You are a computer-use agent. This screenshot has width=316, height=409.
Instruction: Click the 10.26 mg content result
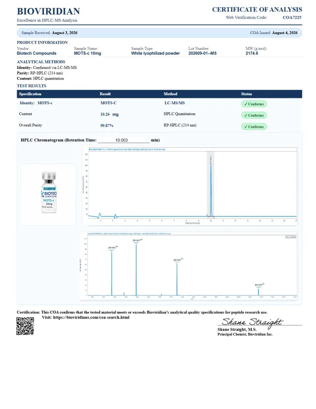tap(110, 115)
